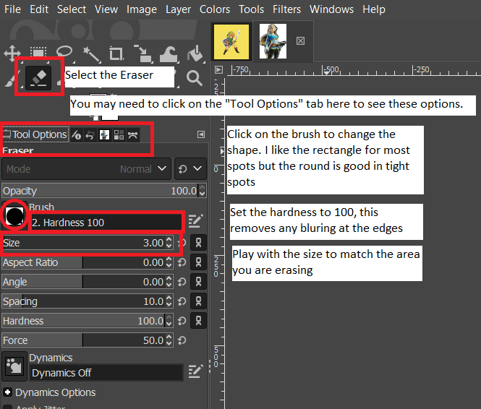Viewport: 481px width, 409px height.
Task: Reset Aspect Ratio to default
Action: pyautogui.click(x=182, y=262)
